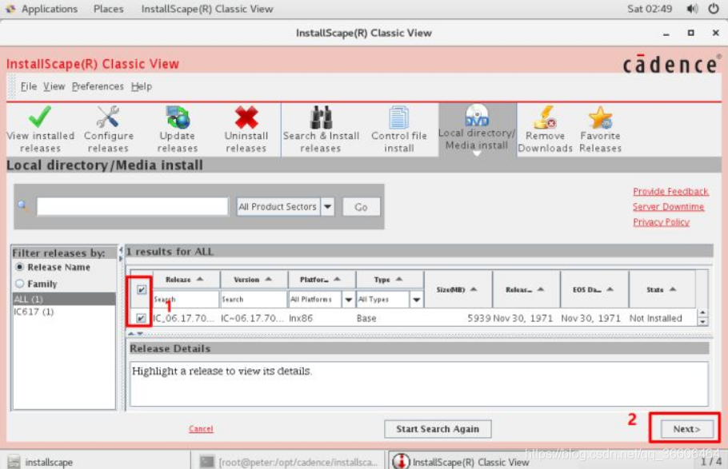Click the Provide Feedback link
The height and width of the screenshot is (469, 728).
(670, 192)
